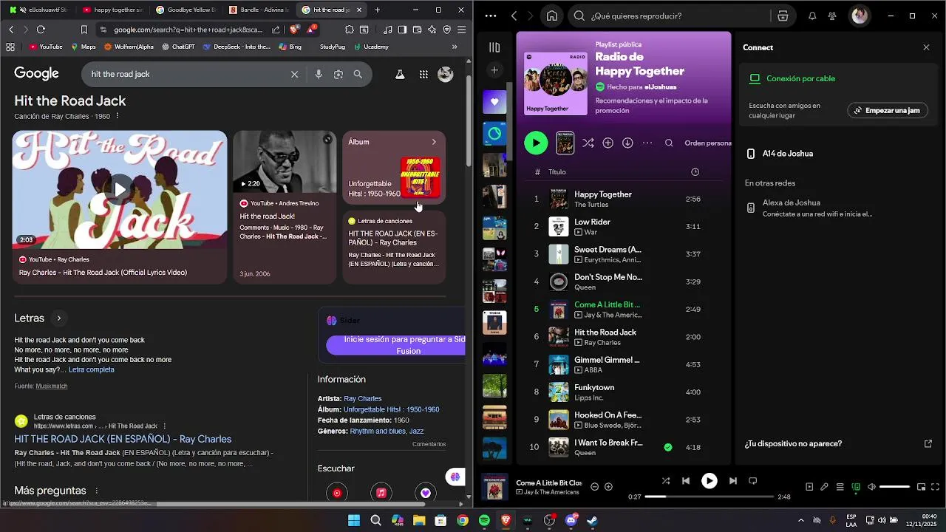Screen dimensions: 946x532
Task: Open the Google apps grid
Action: (423, 74)
